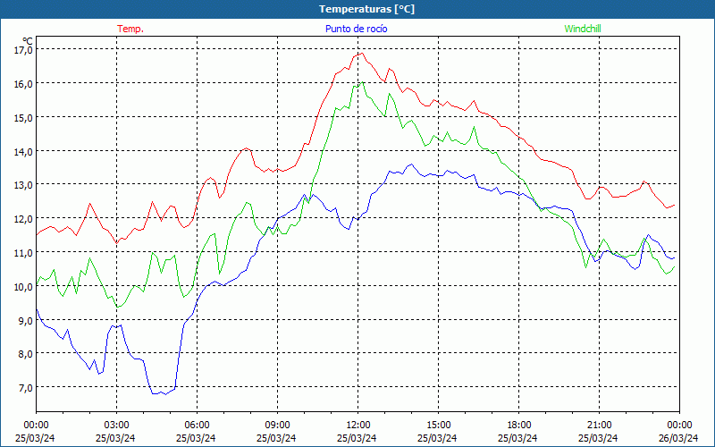
Task: Click the 16,0 y-axis label
Action: [x=23, y=84]
